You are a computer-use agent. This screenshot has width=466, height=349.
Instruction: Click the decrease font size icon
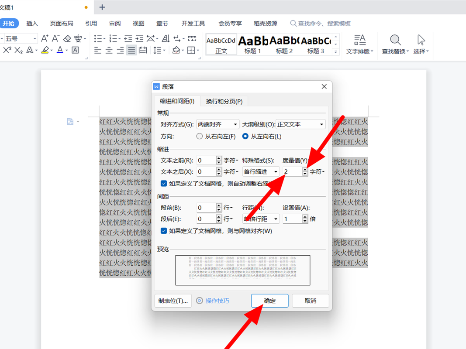pyautogui.click(x=55, y=38)
